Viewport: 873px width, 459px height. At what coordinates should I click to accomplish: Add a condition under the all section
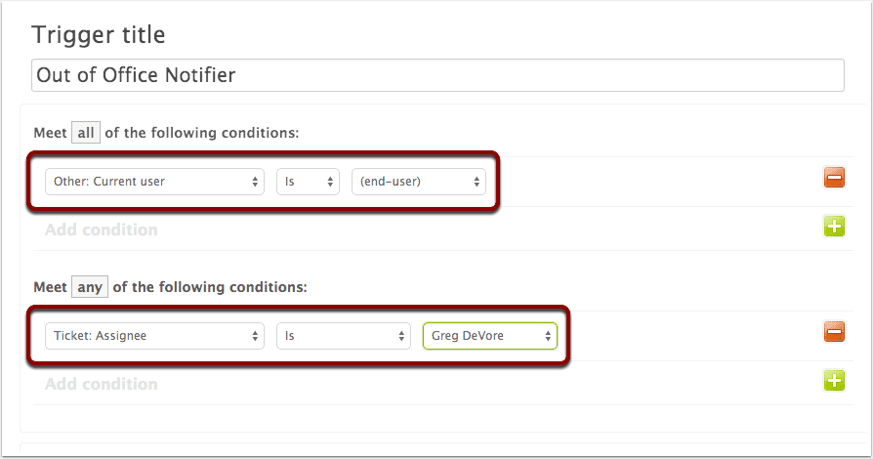(834, 227)
